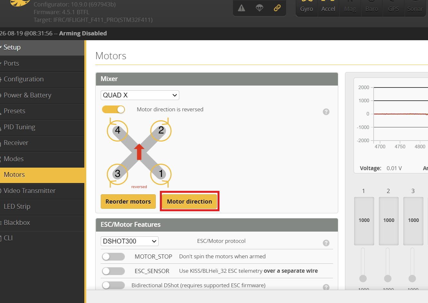Enable the MOTOR_STOP switch
The image size is (428, 303).
point(113,256)
